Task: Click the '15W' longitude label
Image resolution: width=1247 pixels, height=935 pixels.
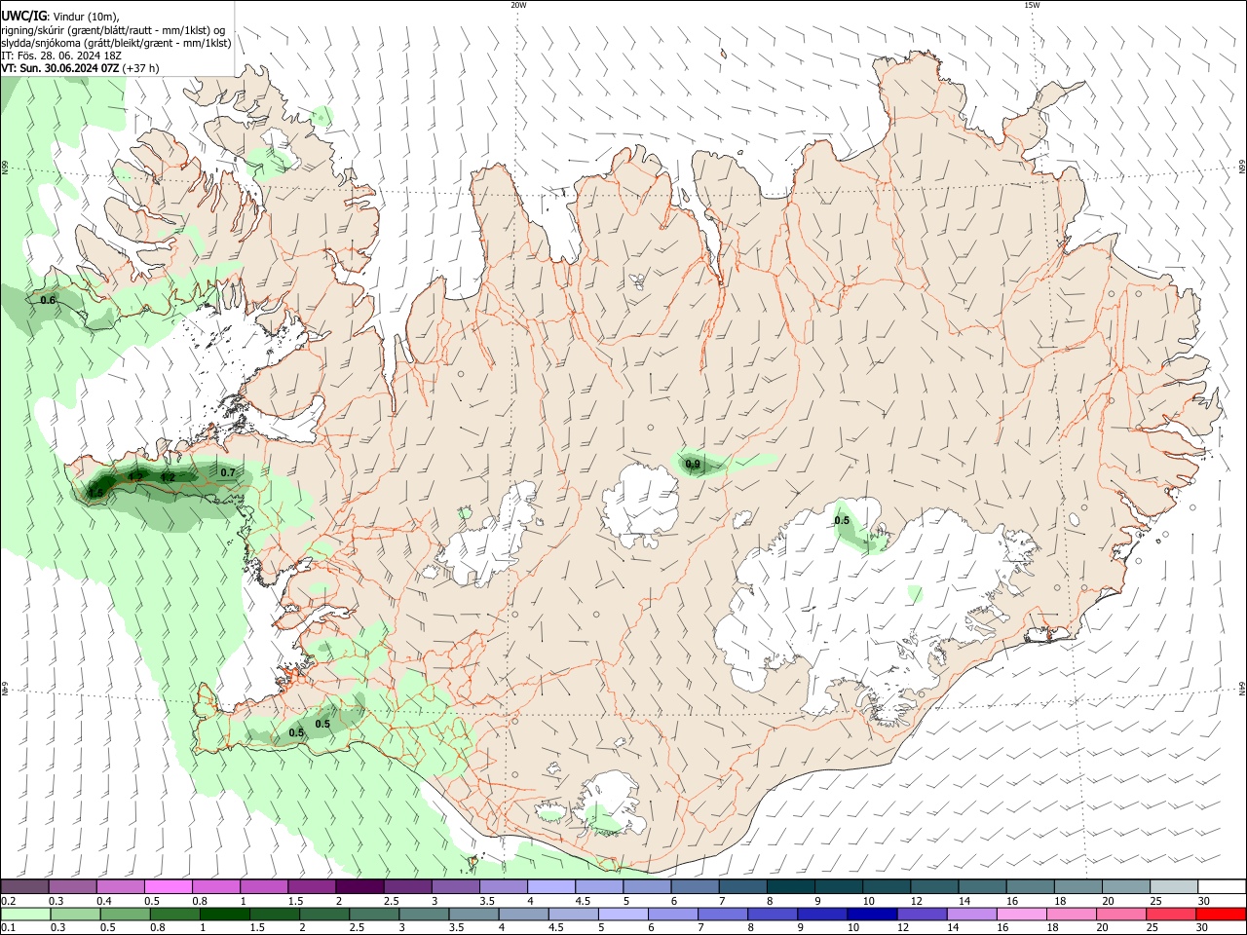Action: coord(1032,5)
